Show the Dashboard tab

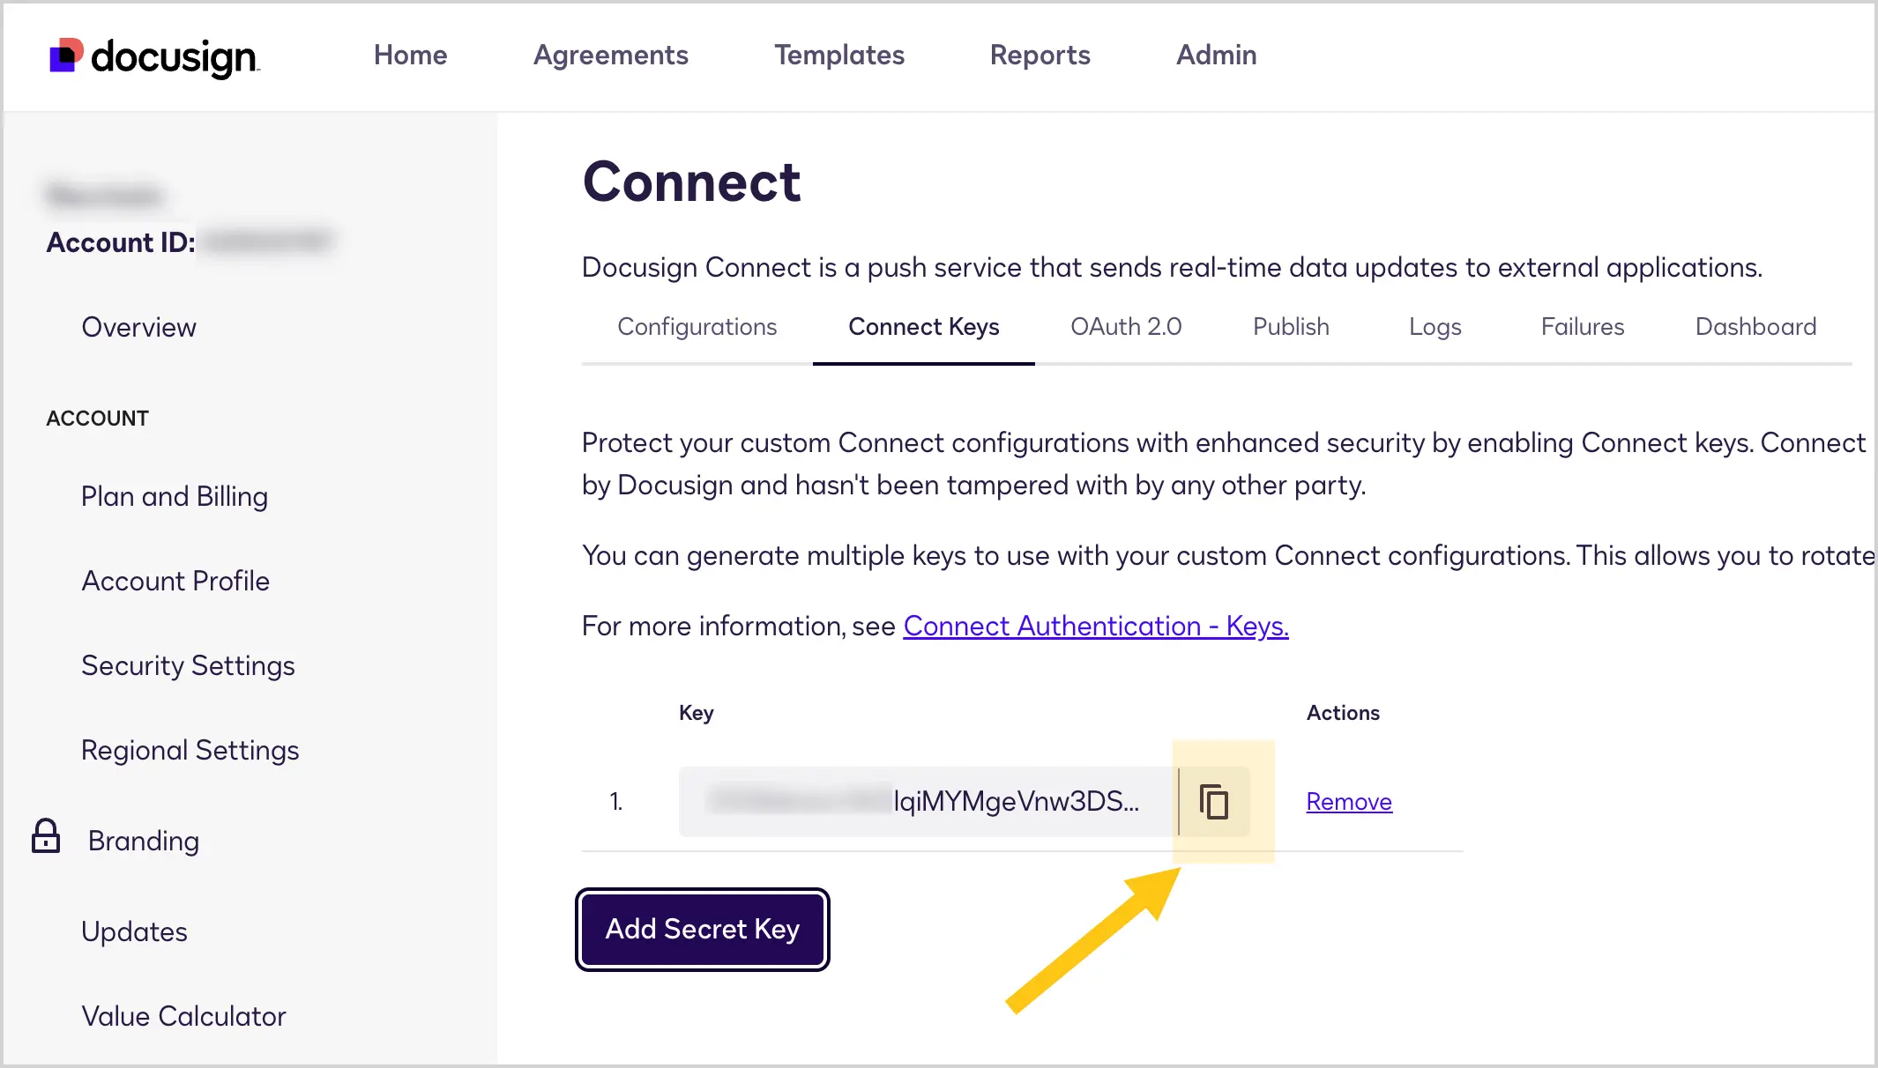click(1756, 327)
